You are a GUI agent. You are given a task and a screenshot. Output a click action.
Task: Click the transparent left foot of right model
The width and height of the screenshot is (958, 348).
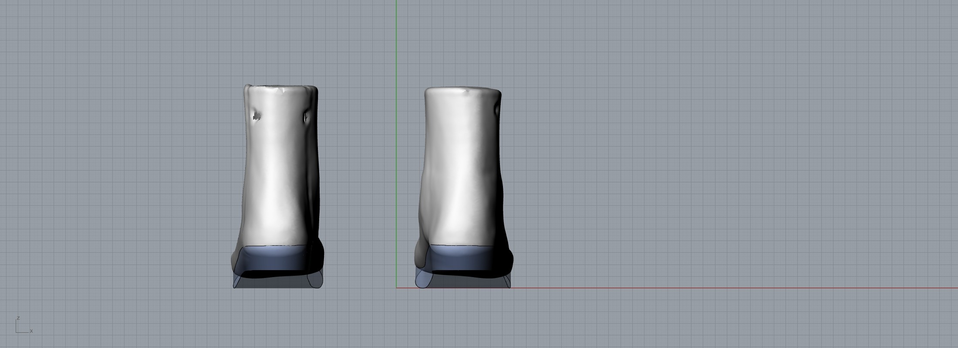tap(422, 280)
